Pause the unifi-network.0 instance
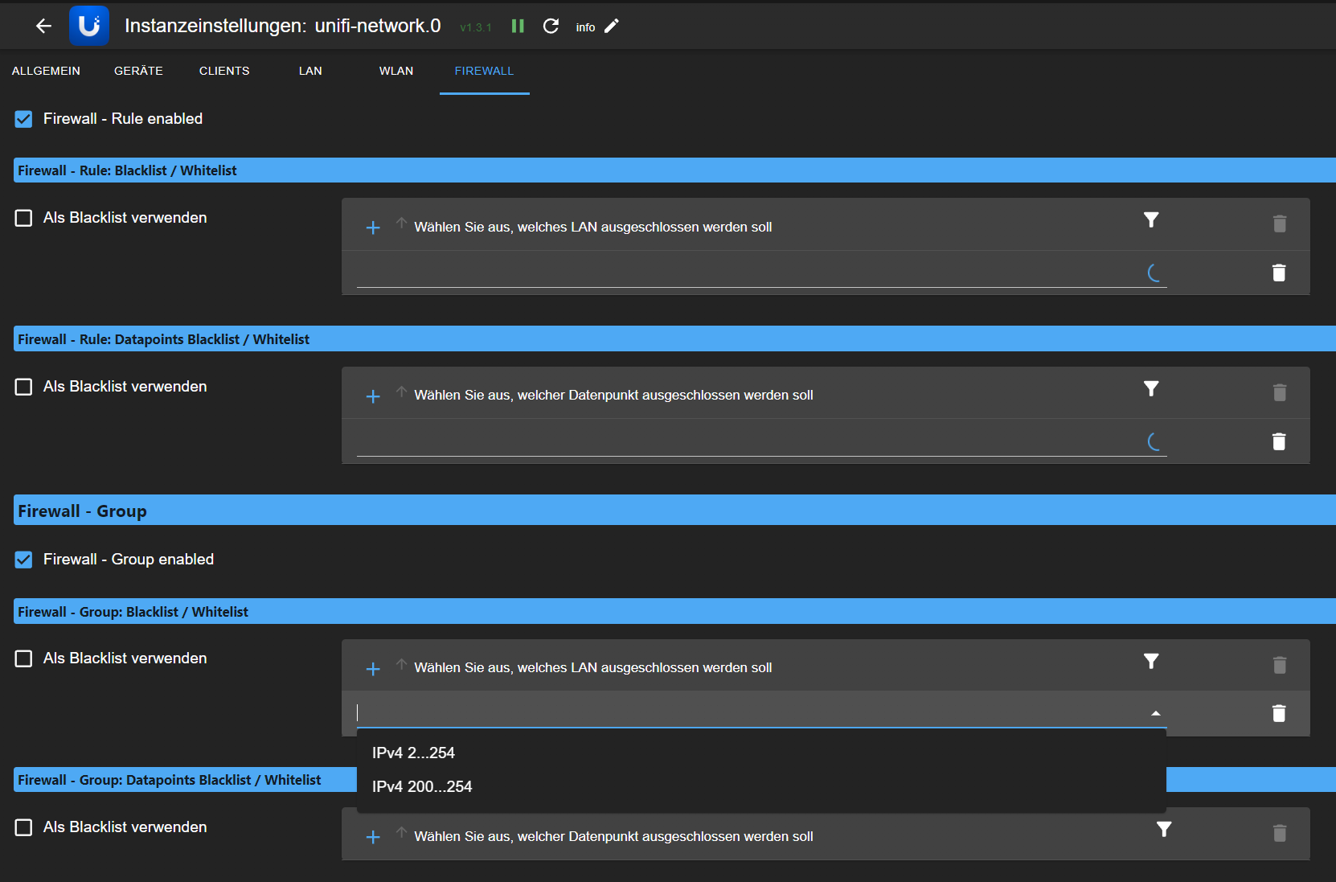The image size is (1336, 882). click(518, 27)
